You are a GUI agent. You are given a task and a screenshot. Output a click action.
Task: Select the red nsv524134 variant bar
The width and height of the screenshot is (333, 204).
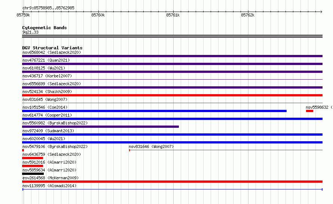point(172,95)
